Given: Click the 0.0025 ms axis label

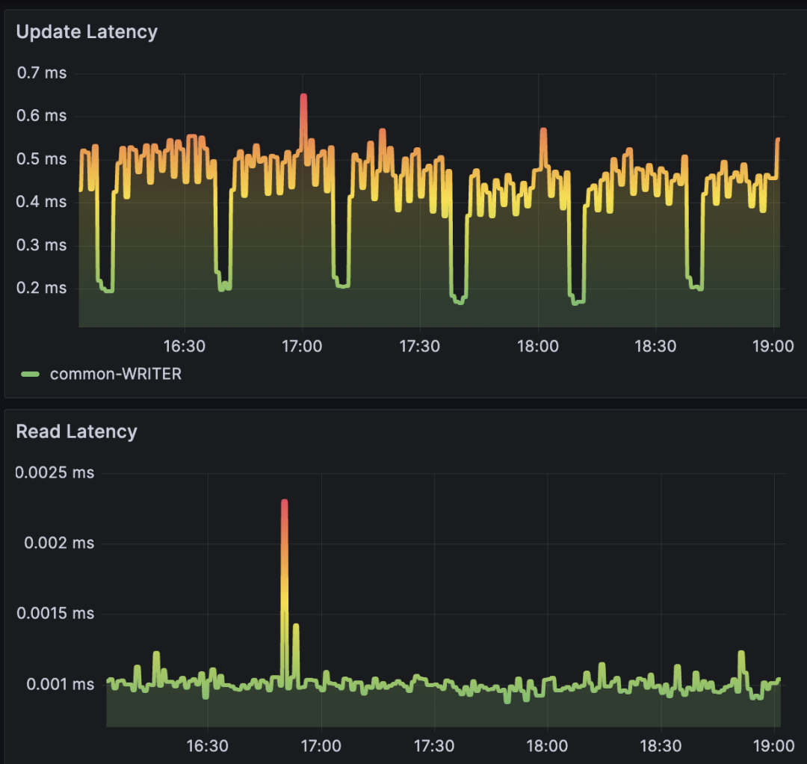Looking at the screenshot, I should tap(55, 472).
